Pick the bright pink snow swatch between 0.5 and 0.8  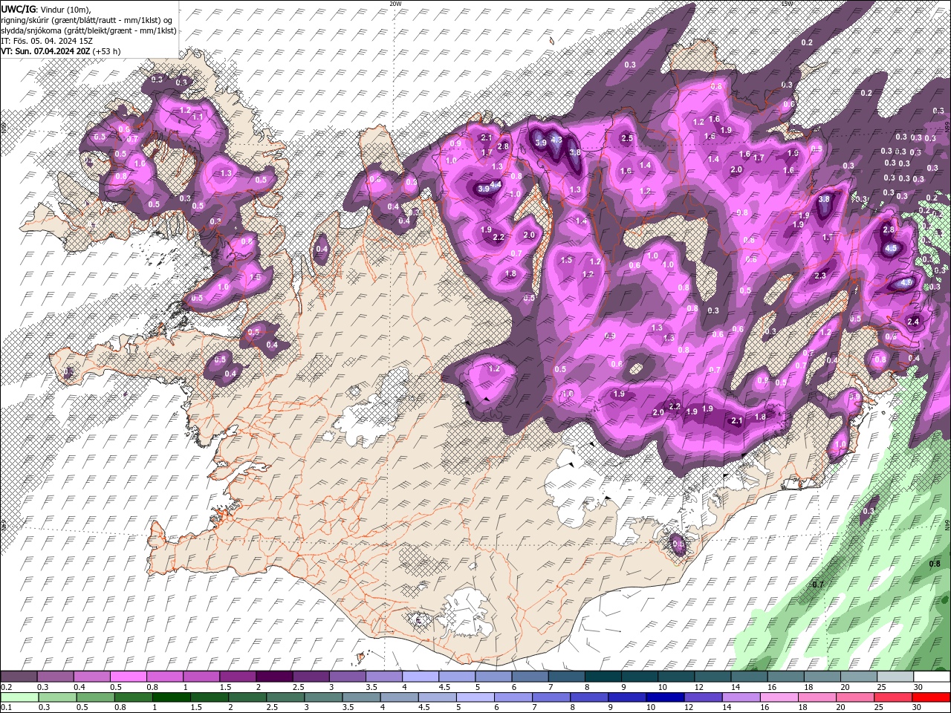(x=128, y=677)
